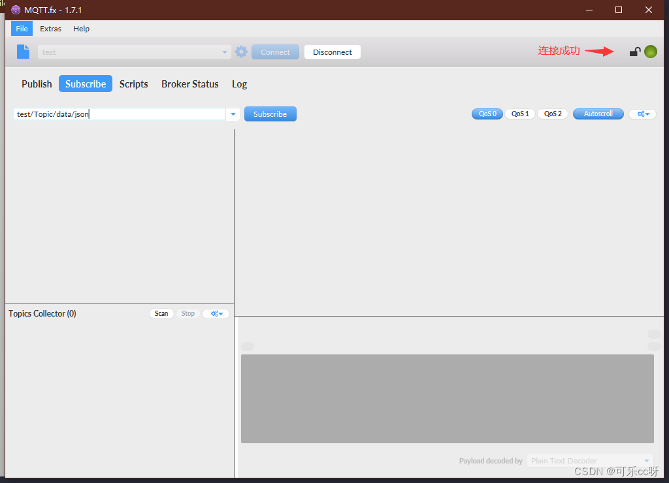Focus the test/Topic/data/json topic input field
Viewport: 669px width, 483px height.
pos(120,114)
